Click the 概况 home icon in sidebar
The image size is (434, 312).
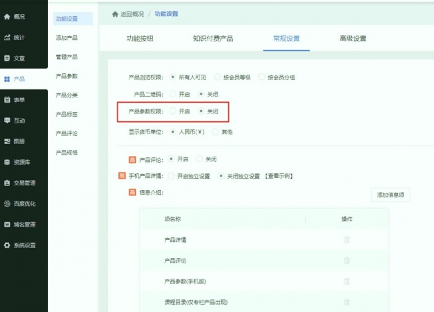pyautogui.click(x=7, y=17)
